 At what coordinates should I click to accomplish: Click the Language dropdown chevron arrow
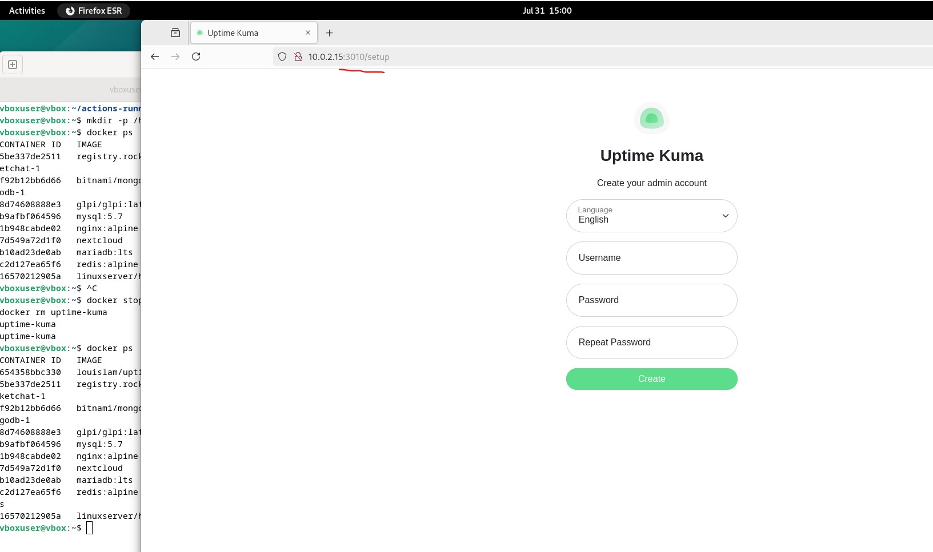pos(725,216)
